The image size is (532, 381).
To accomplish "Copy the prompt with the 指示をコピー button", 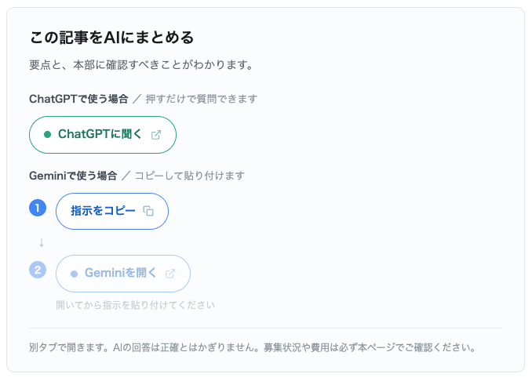I will pyautogui.click(x=112, y=211).
